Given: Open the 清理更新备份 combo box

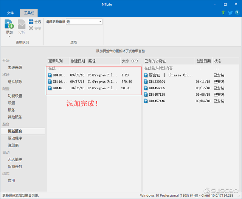Looking at the screenshot, I should (84, 22).
